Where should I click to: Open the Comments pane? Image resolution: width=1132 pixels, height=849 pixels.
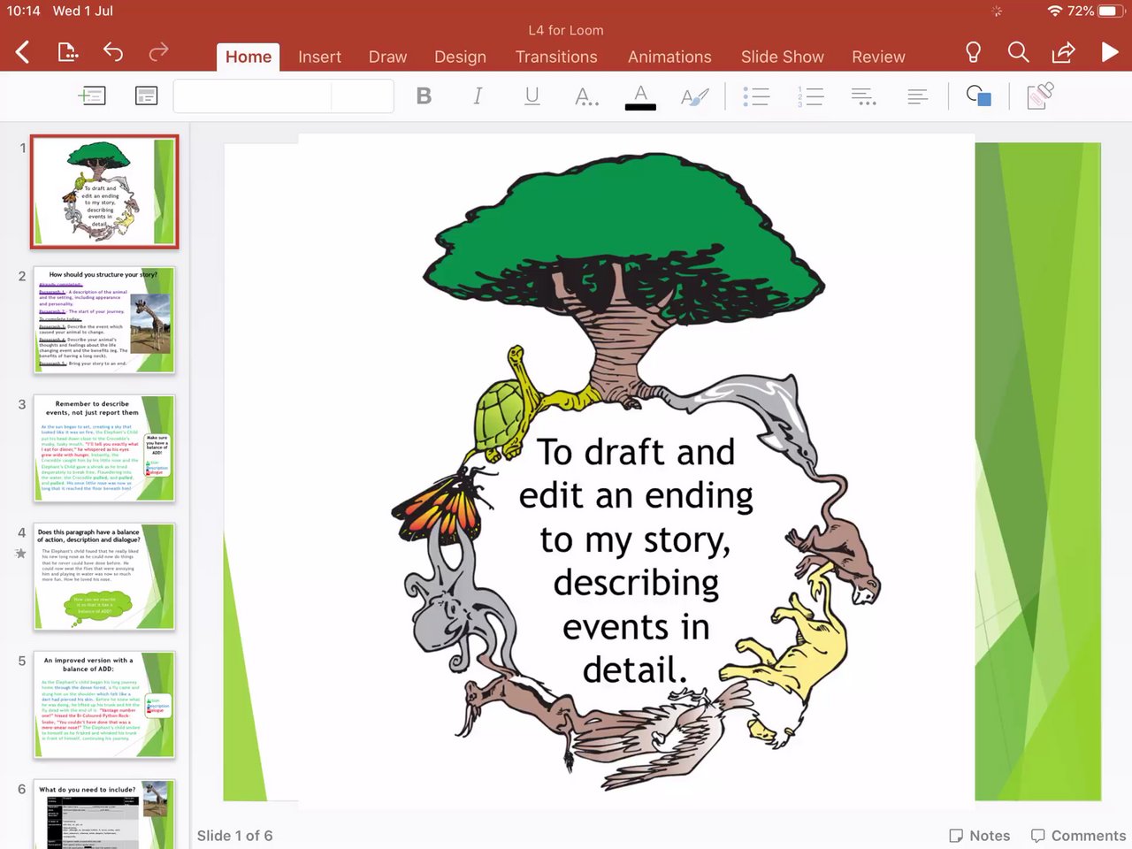[x=1078, y=836]
